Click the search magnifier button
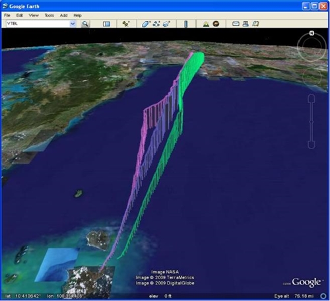 [x=85, y=24]
